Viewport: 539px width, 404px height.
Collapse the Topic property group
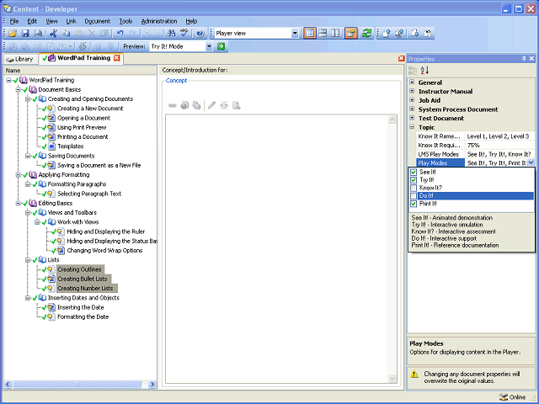coord(412,127)
